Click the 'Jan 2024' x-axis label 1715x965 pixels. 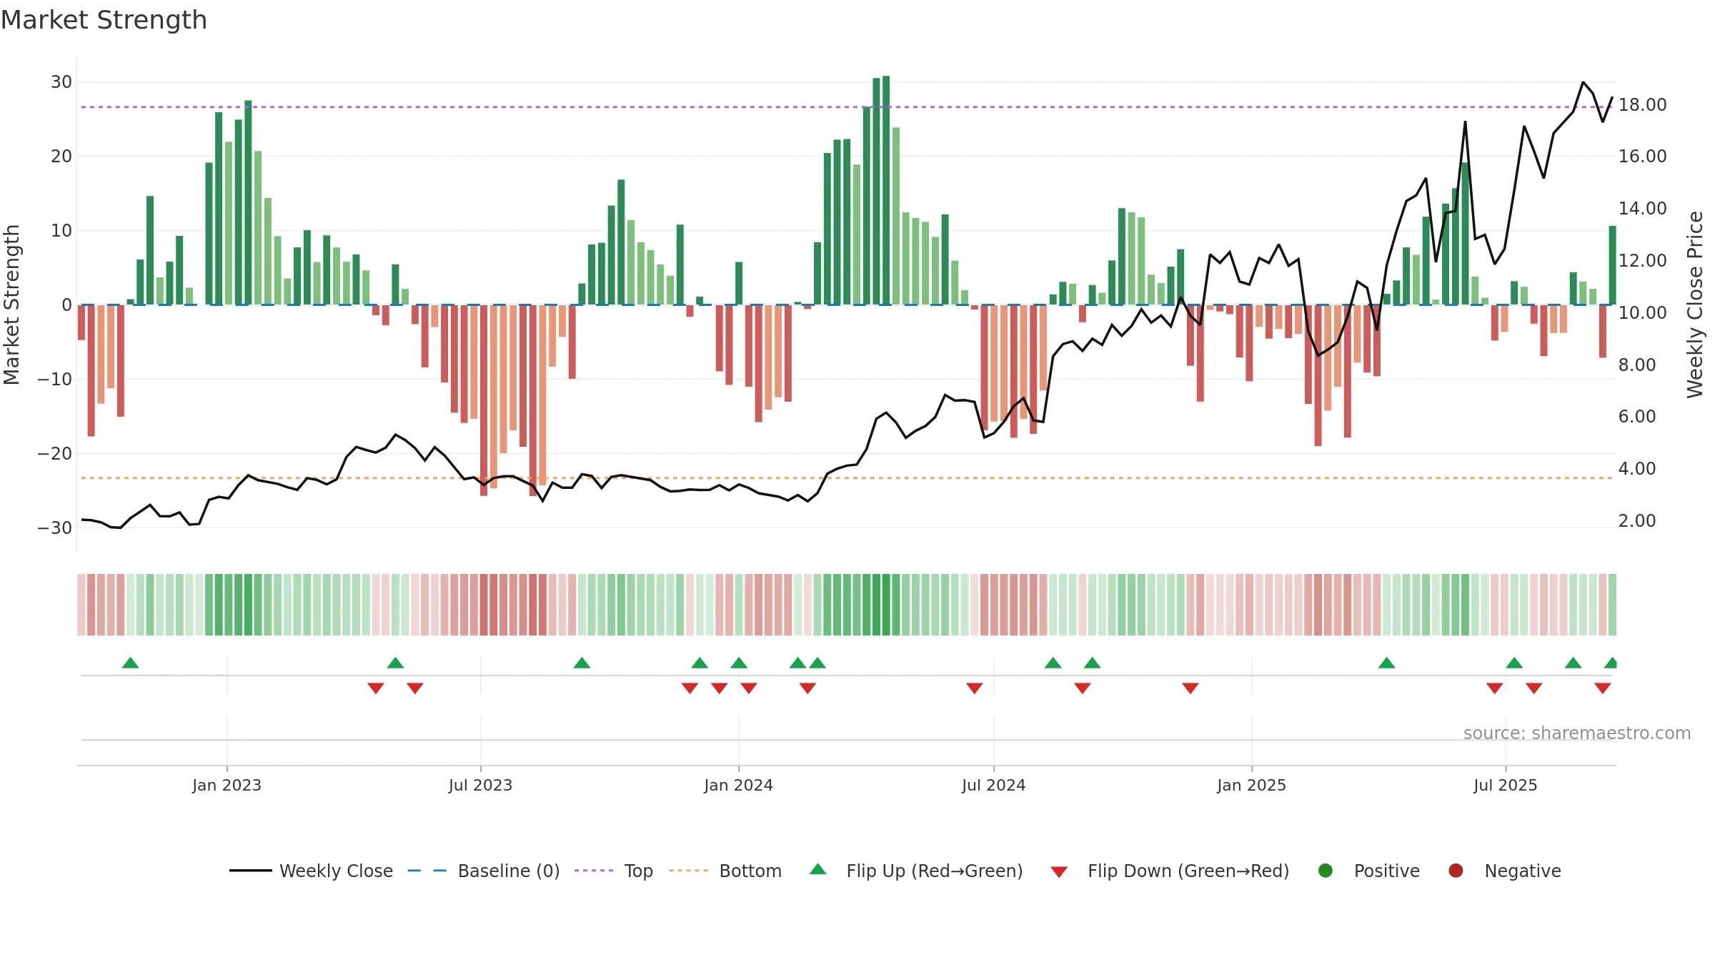pyautogui.click(x=739, y=785)
